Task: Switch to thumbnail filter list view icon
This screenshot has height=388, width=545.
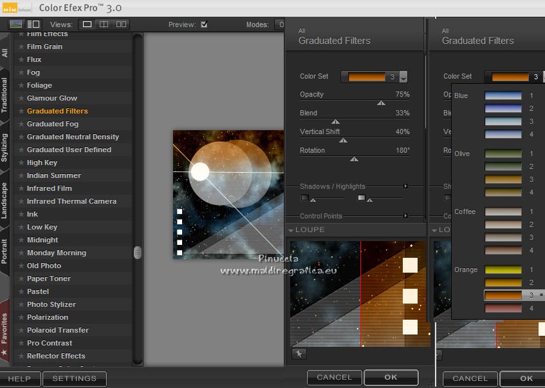Action: pyautogui.click(x=16, y=24)
